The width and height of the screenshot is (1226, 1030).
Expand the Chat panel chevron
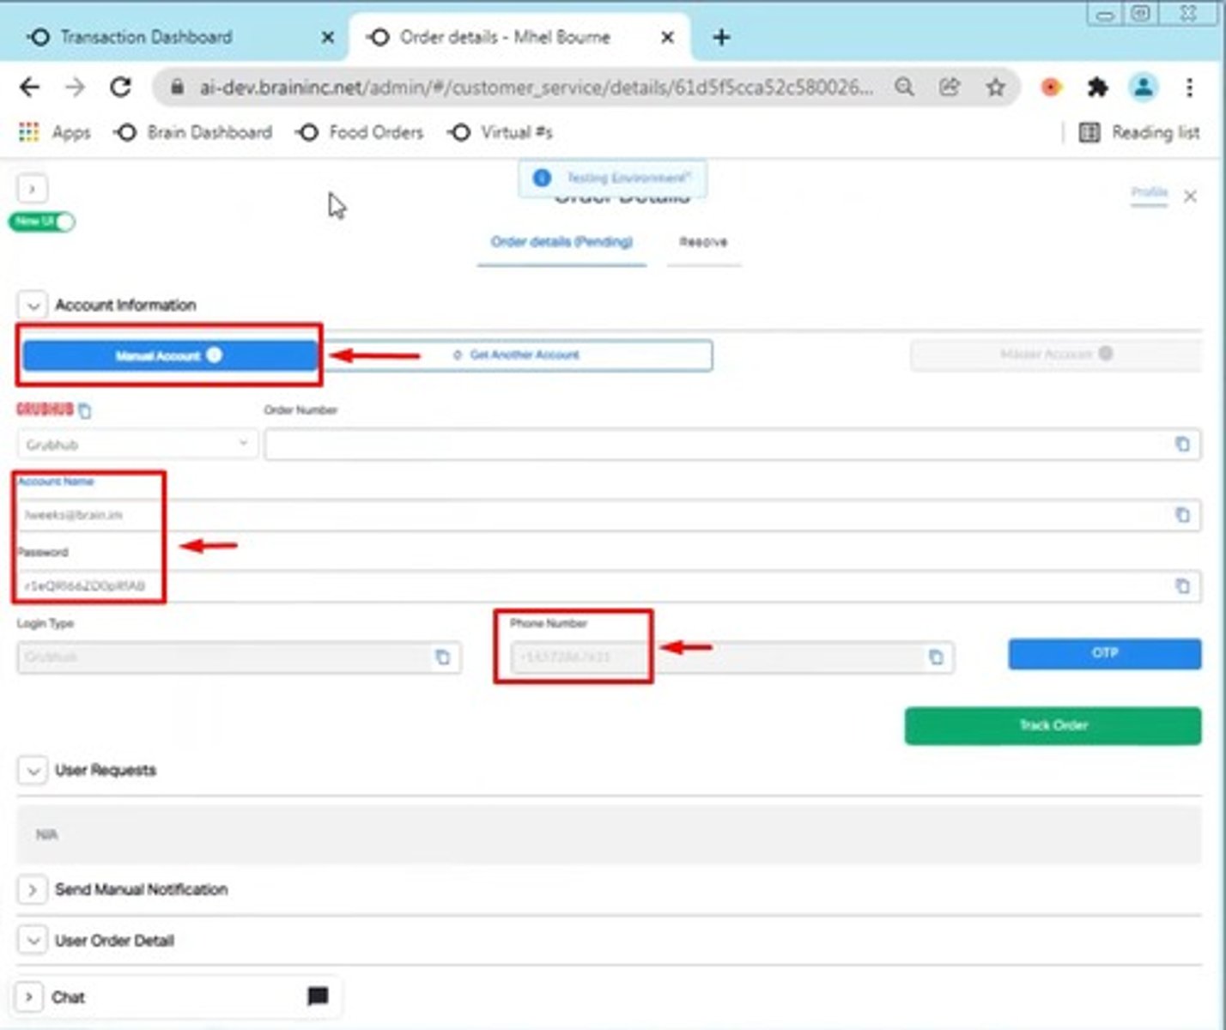click(x=29, y=997)
